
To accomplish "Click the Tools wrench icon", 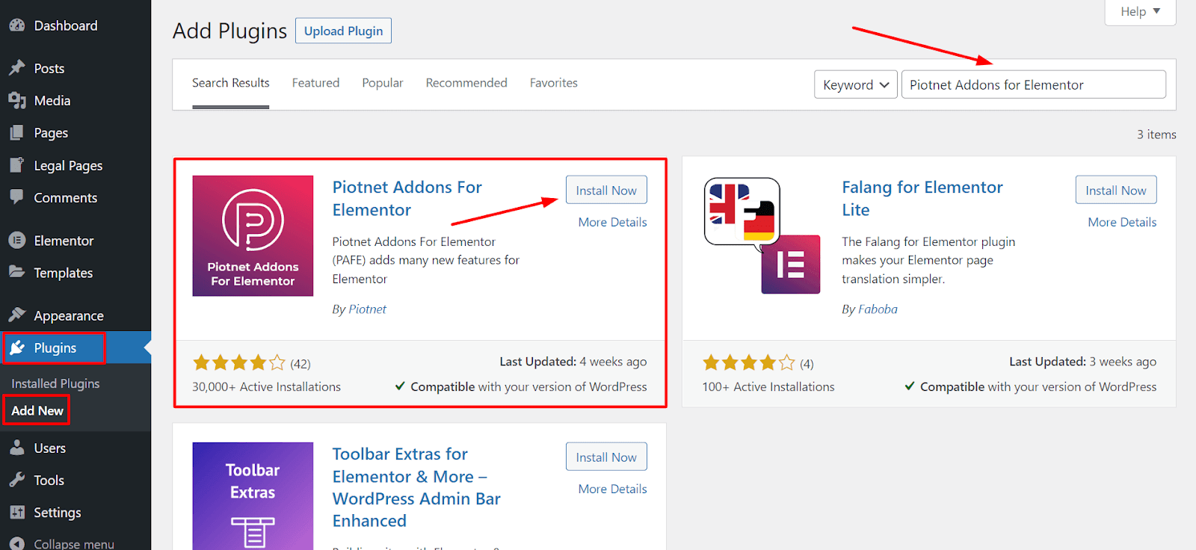I will [16, 480].
